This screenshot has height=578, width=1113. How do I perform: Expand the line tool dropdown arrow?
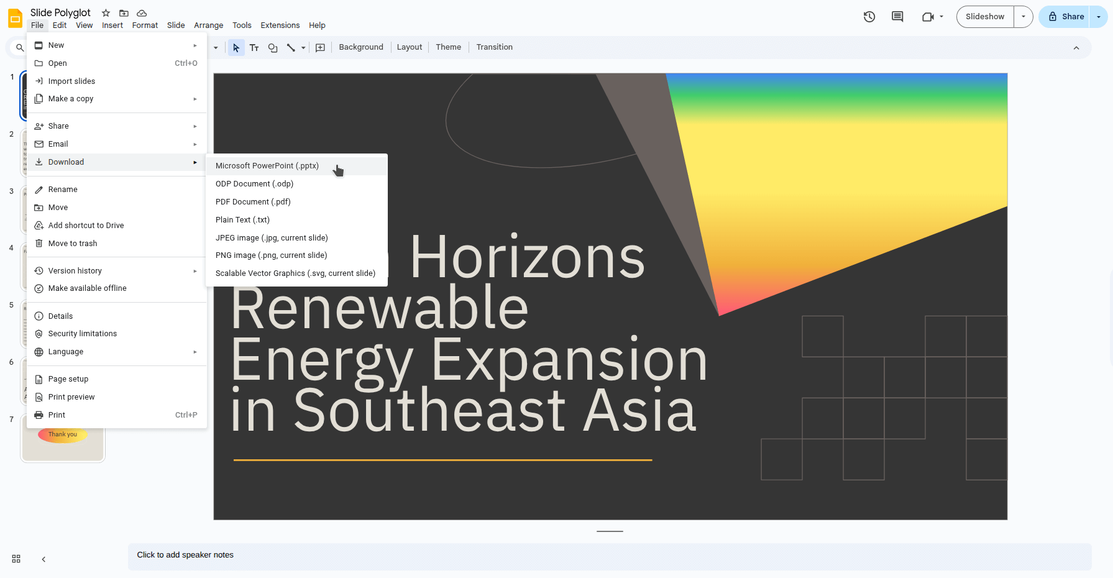(x=303, y=48)
